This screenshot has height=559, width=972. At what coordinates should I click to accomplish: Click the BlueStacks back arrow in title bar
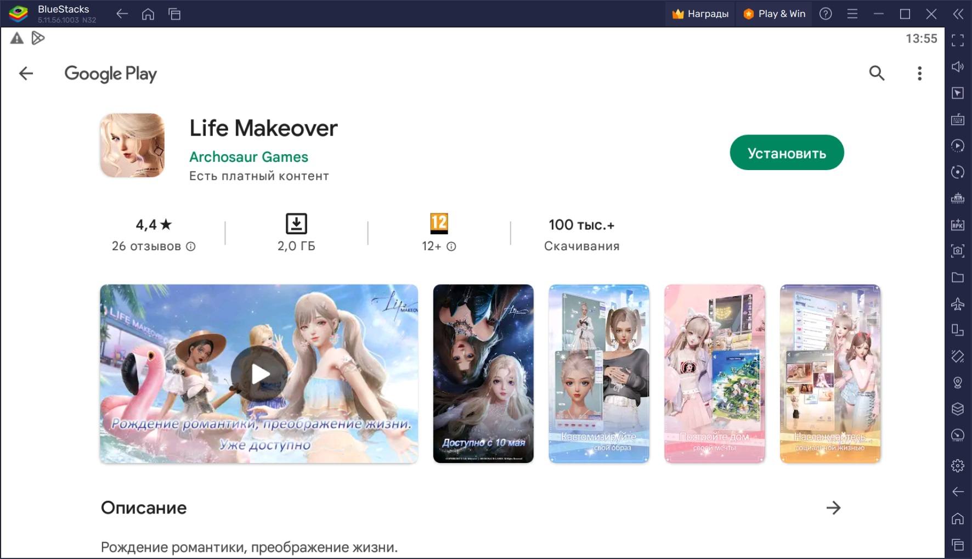122,14
